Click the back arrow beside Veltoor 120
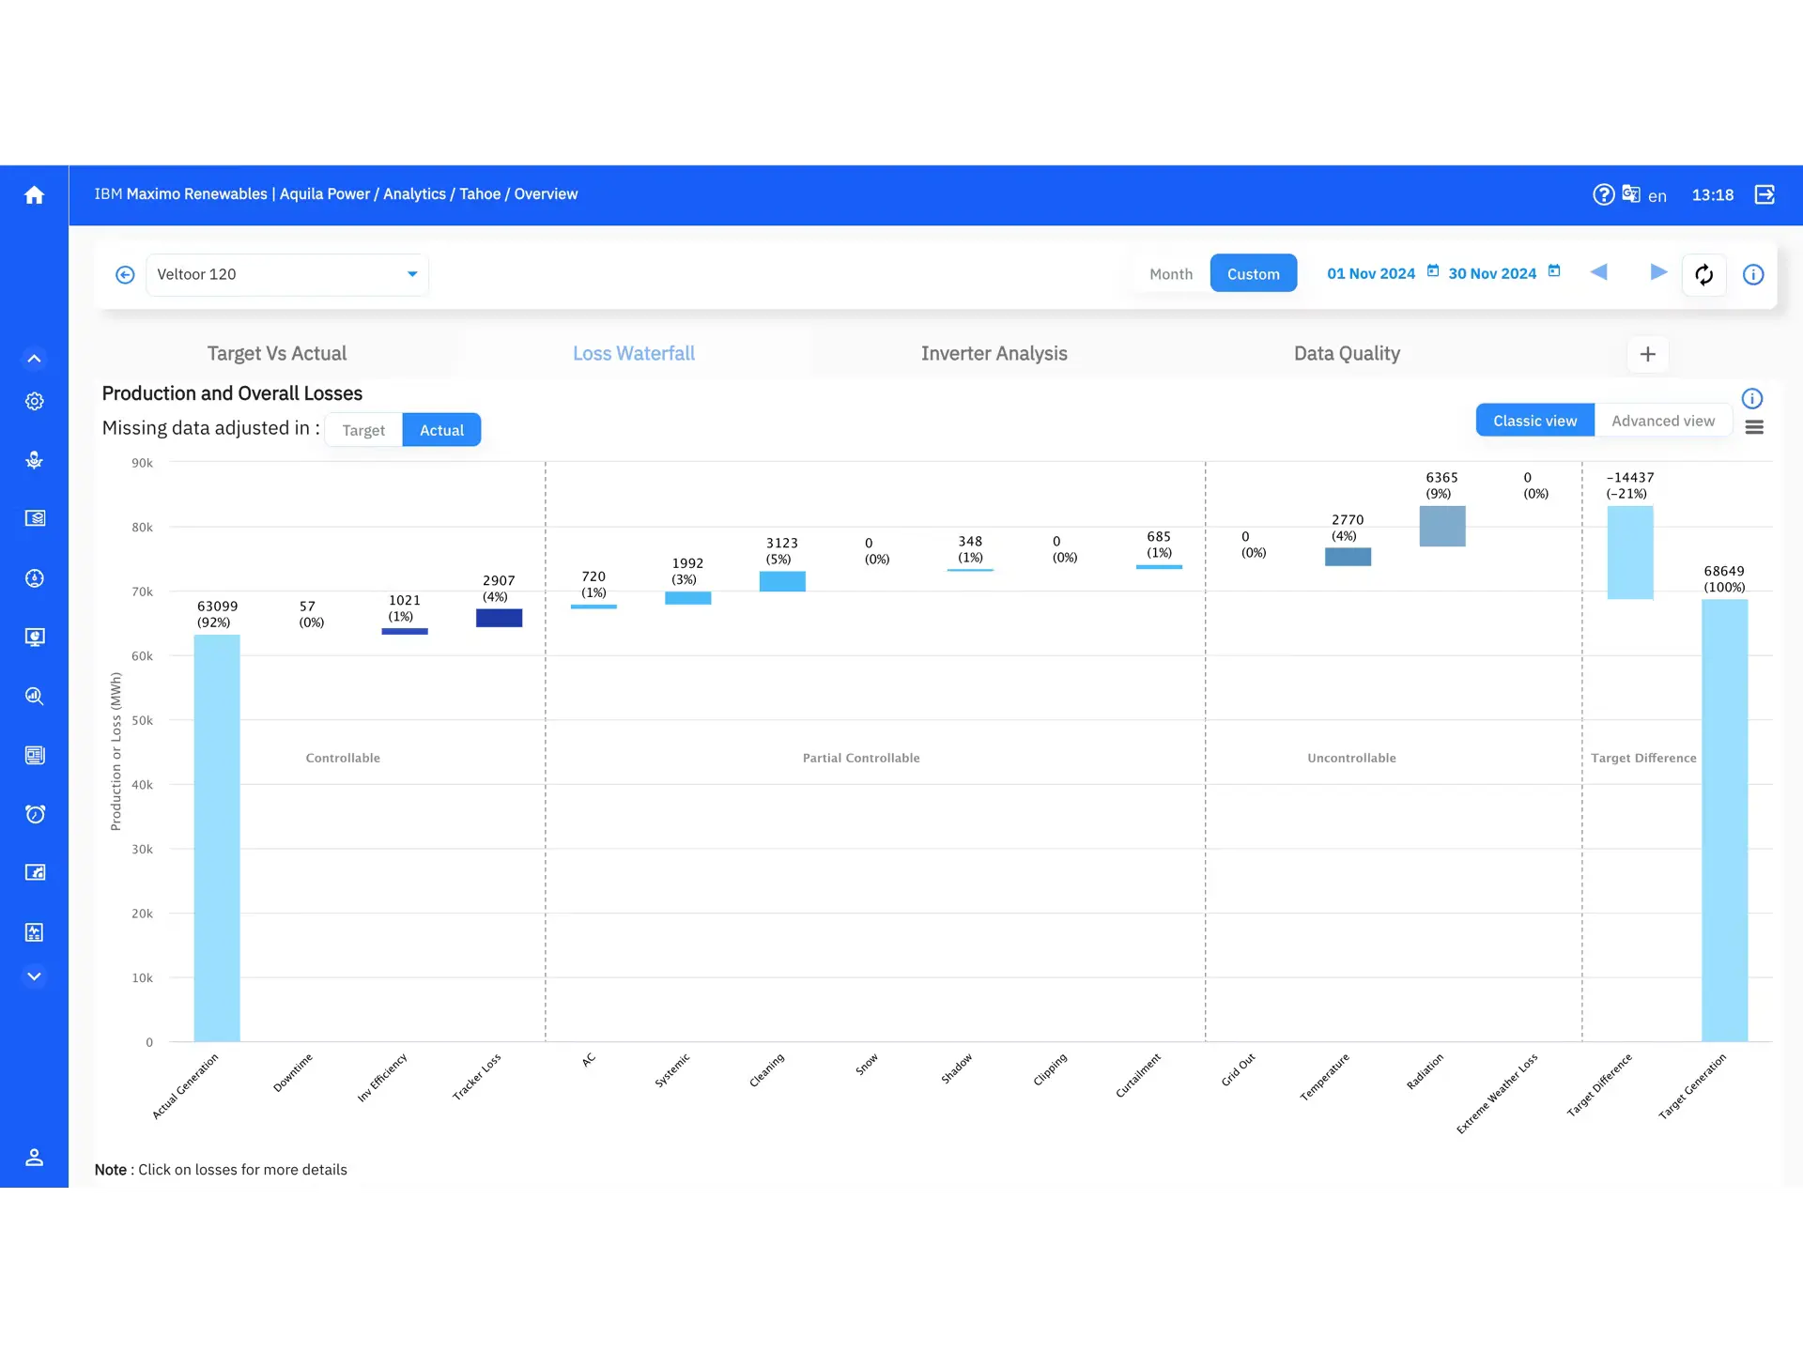The height and width of the screenshot is (1352, 1803). point(125,274)
